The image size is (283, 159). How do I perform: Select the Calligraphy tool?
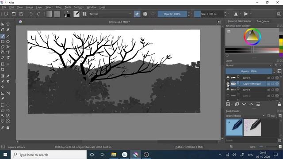(x=8, y=30)
